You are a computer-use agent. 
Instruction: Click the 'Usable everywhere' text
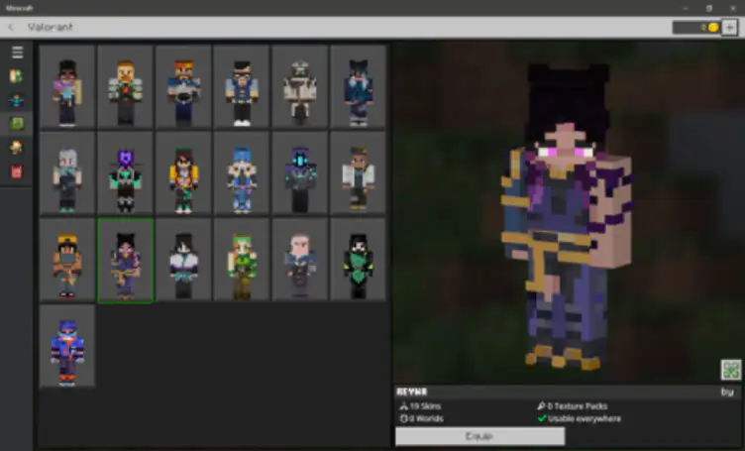tap(585, 418)
